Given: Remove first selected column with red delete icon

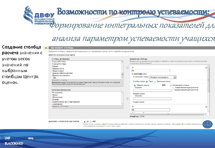Looking at the screenshot, I should click(x=206, y=68).
